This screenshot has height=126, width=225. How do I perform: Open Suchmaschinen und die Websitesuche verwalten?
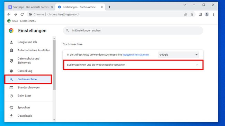coord(133,65)
